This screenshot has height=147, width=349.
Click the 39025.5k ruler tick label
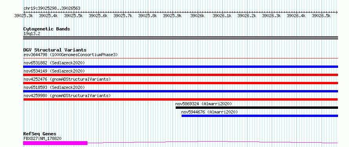73,16
